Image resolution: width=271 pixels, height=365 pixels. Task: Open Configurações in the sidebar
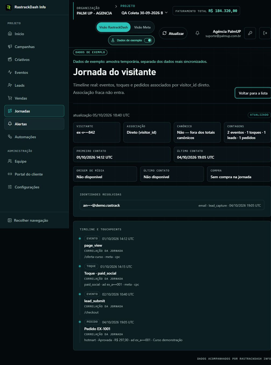pos(34,187)
